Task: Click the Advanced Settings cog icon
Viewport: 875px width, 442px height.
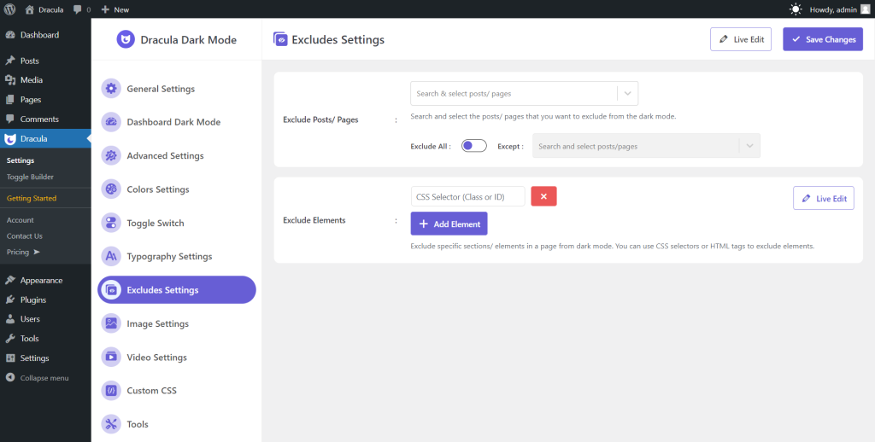Action: point(111,155)
